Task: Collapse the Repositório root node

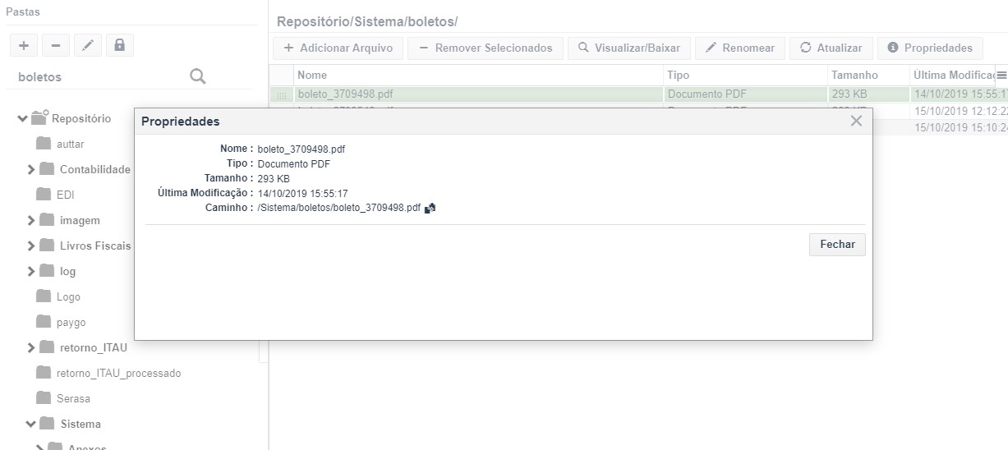Action: [x=22, y=119]
